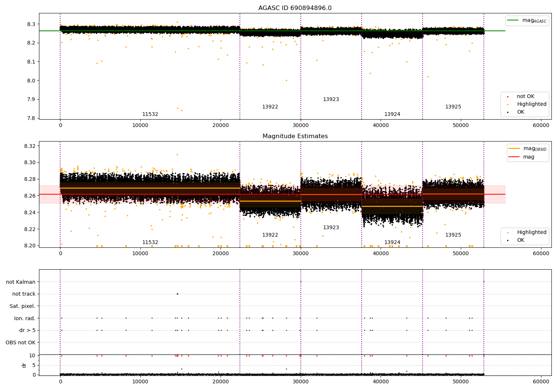Click the "not Kalman" row label
Screen dimensions: 557x390
pos(21,282)
